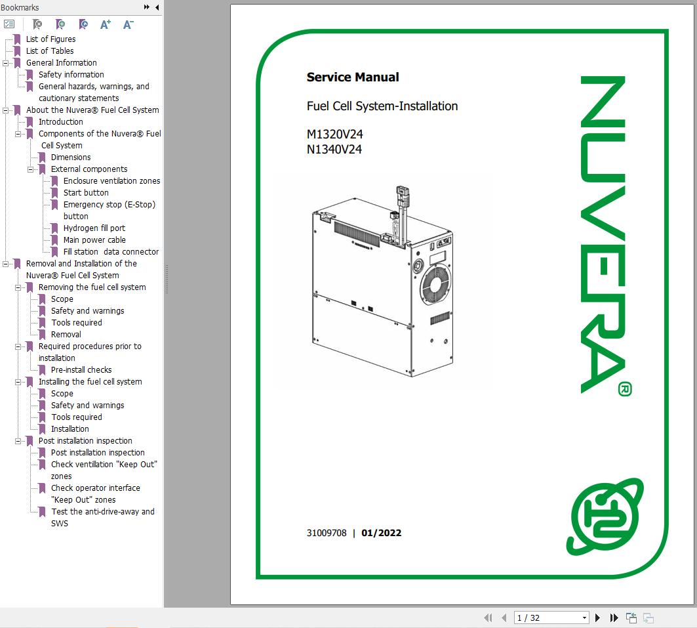Click the date 01/2022 on the cover
This screenshot has width=697, height=628.
pyautogui.click(x=382, y=533)
